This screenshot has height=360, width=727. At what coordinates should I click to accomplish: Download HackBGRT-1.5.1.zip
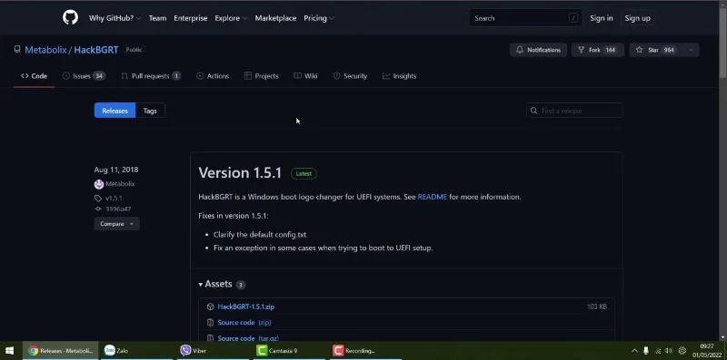245,306
